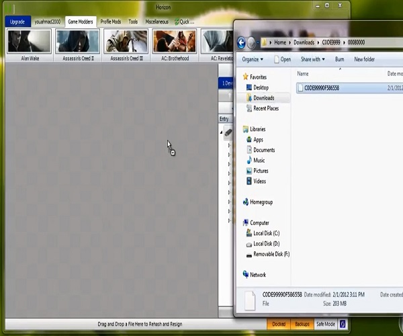The width and height of the screenshot is (403, 336).
Task: Toggle Safe Mode in Horizon
Action: pos(325,324)
